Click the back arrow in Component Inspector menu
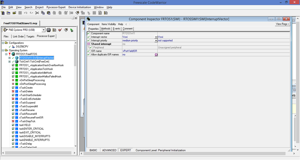300x160 pixels. (126, 24)
